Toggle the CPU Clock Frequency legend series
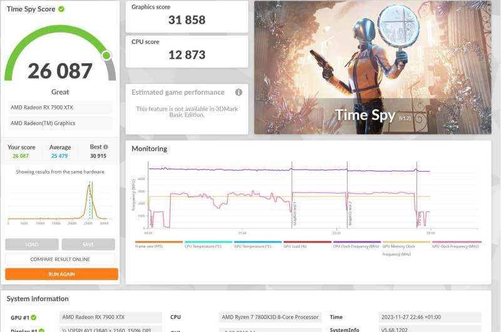The width and height of the screenshot is (501, 332). [x=357, y=245]
